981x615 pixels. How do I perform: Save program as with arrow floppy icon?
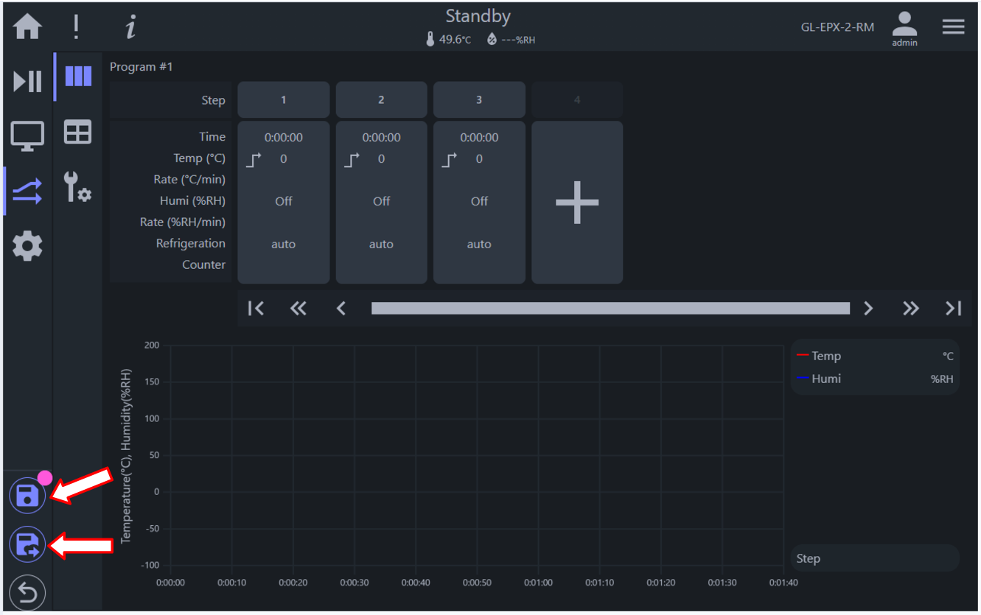[x=27, y=544]
